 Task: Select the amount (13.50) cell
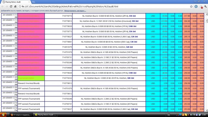click(164, 21)
